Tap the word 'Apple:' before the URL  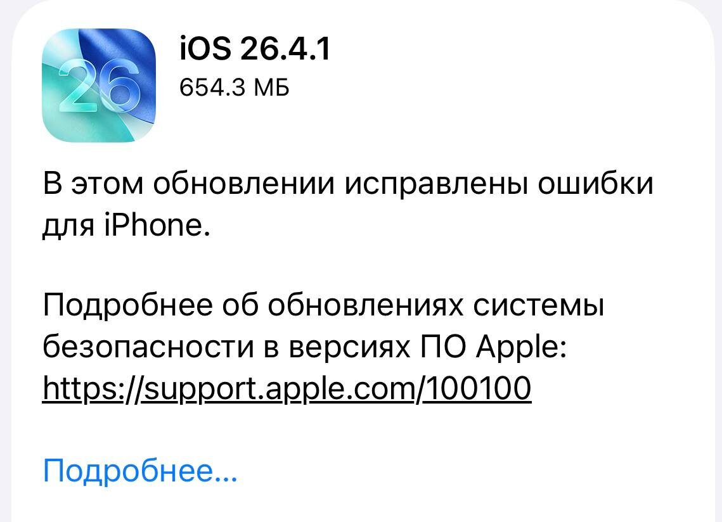(x=521, y=347)
